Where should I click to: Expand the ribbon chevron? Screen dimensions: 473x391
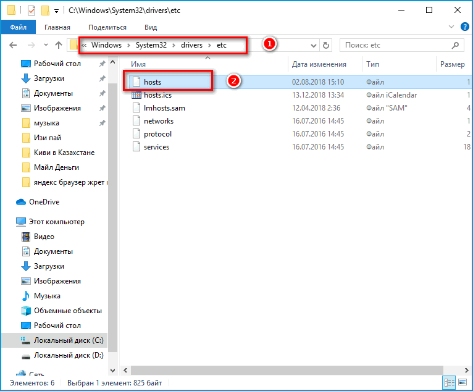click(451, 27)
